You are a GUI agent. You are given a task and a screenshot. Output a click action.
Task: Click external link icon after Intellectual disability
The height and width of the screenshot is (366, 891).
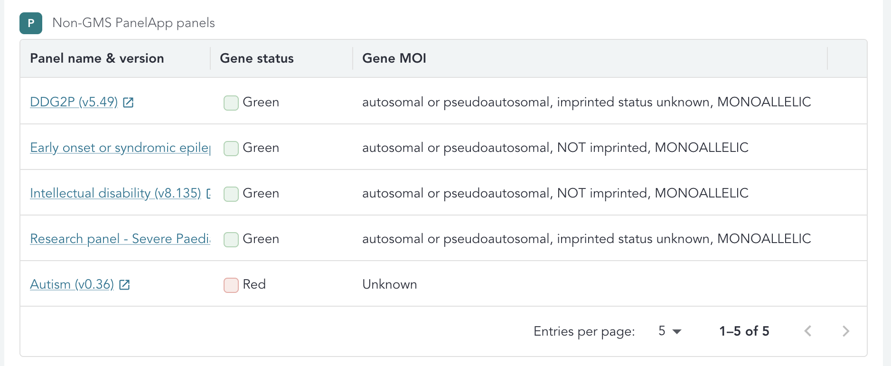click(x=208, y=194)
